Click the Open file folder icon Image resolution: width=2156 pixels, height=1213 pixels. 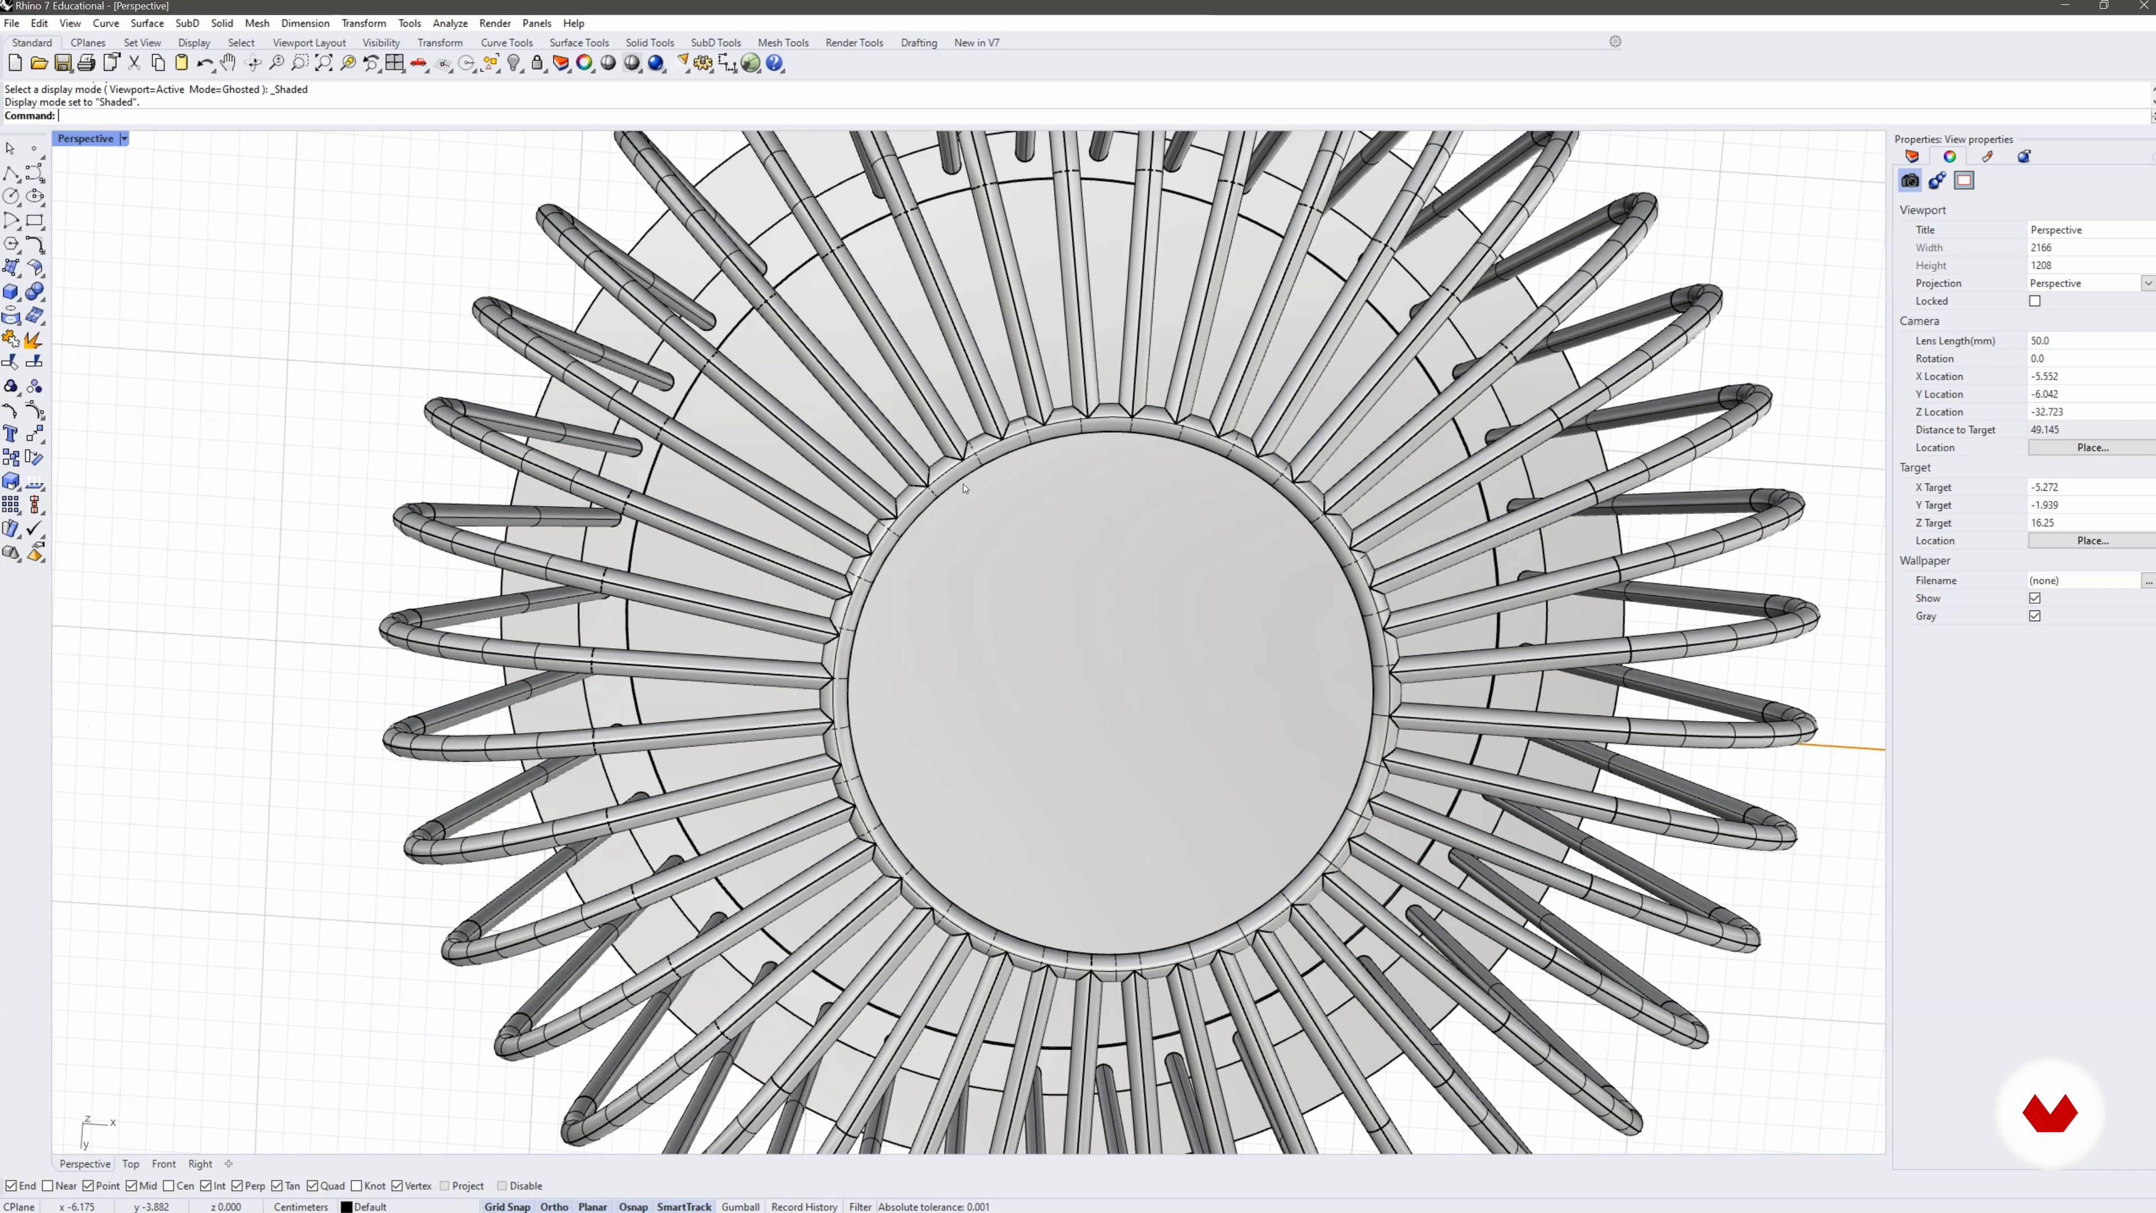point(39,63)
